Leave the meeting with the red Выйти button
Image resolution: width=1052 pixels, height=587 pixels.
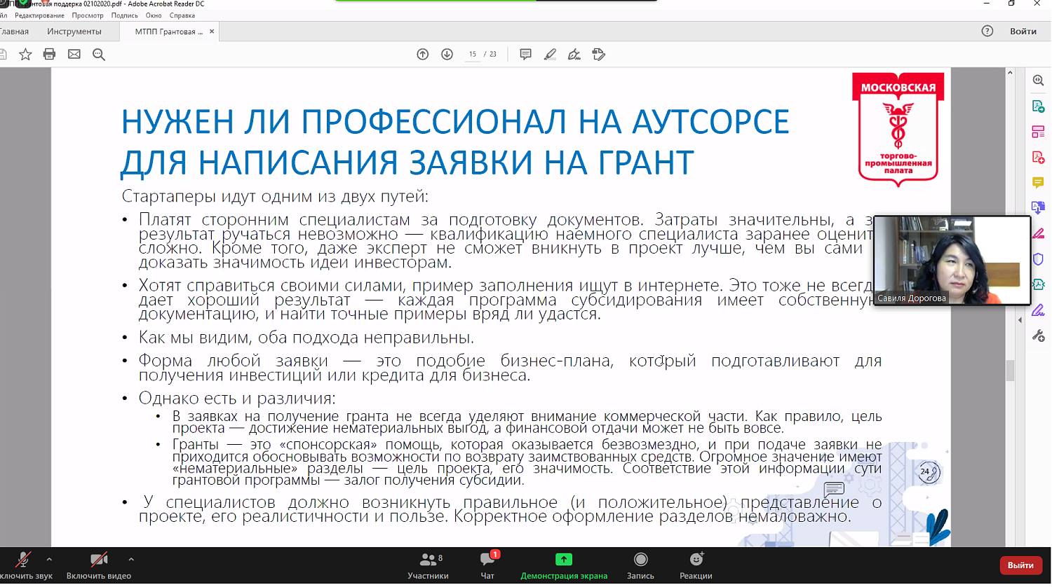(1020, 565)
